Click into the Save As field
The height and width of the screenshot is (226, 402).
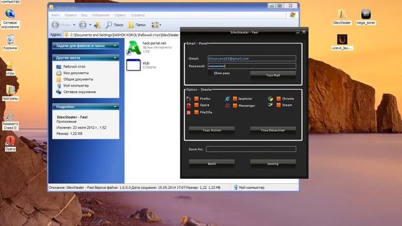(x=251, y=149)
